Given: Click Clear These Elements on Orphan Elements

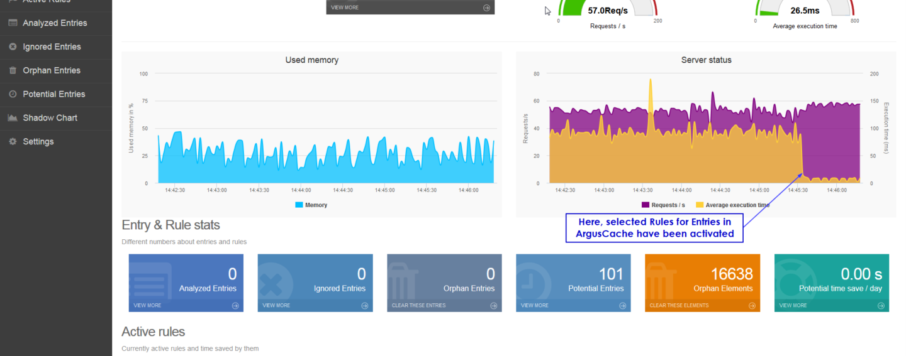Looking at the screenshot, I should pos(679,306).
